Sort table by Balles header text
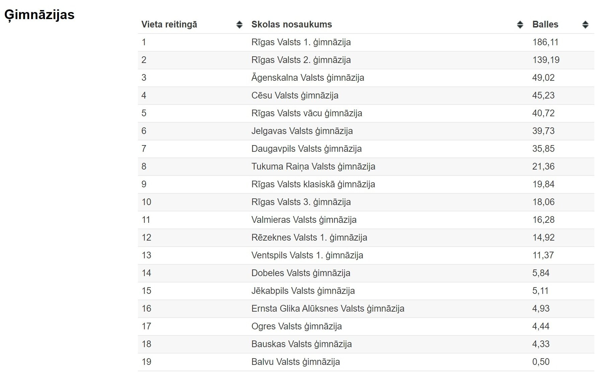 pos(545,24)
